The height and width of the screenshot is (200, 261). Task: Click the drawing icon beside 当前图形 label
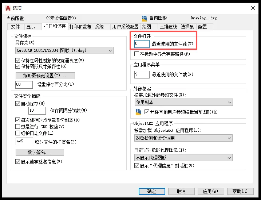144,18
